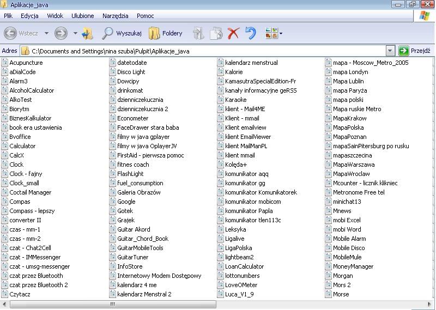Select the AlkoTest file icon
The width and height of the screenshot is (436, 310).
[x=4, y=99]
